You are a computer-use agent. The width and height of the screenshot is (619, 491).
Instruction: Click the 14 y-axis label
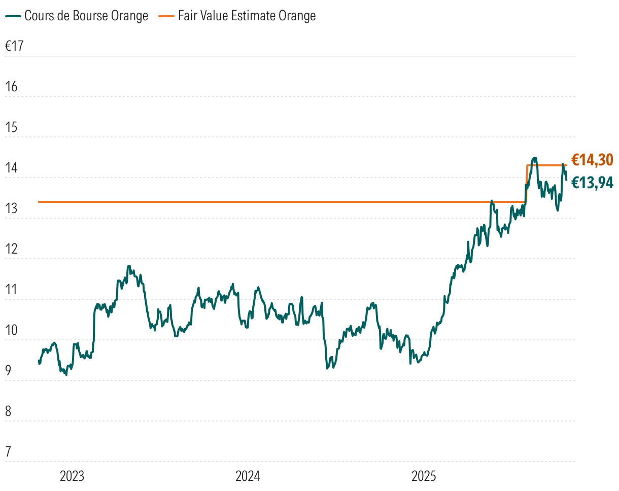11,168
